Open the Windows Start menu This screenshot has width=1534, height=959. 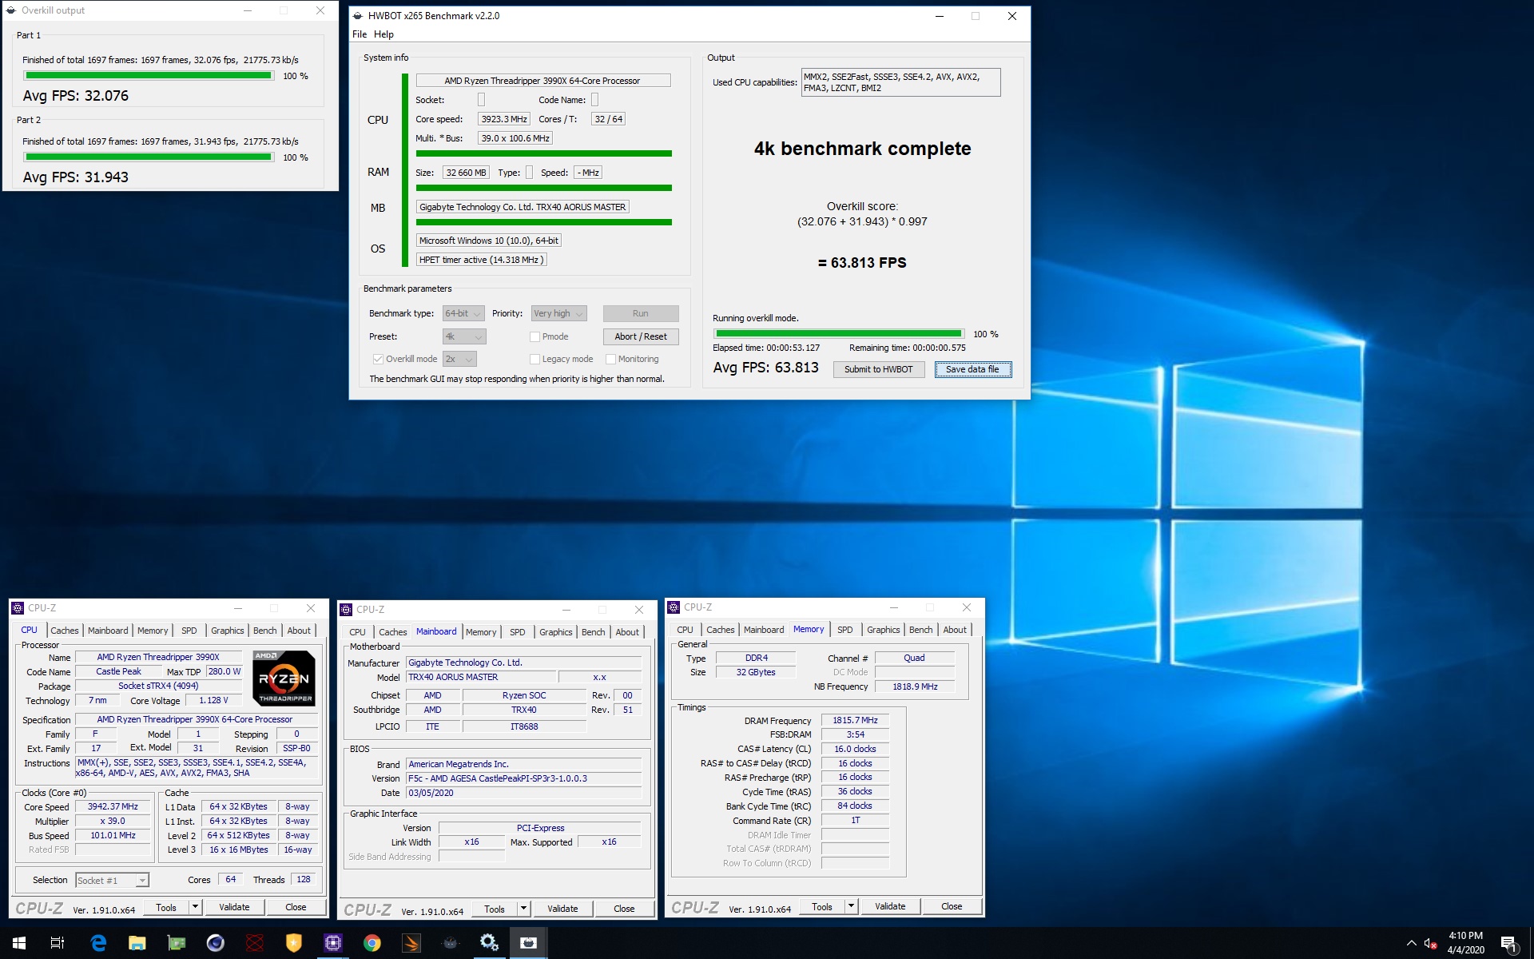(19, 943)
